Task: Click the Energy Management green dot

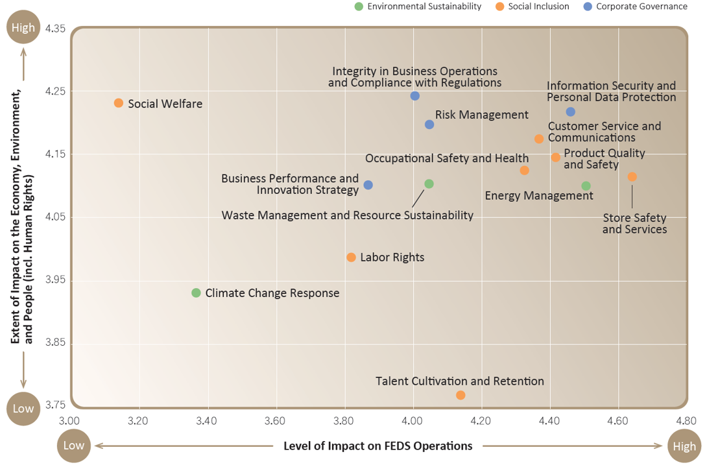Action: coord(586,186)
